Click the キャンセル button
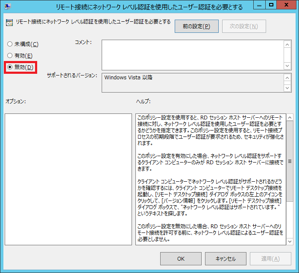The height and width of the screenshot is (273, 299). 226,259
